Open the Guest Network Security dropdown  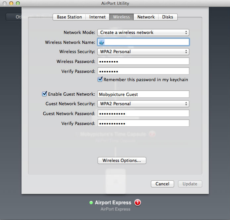coord(143,104)
